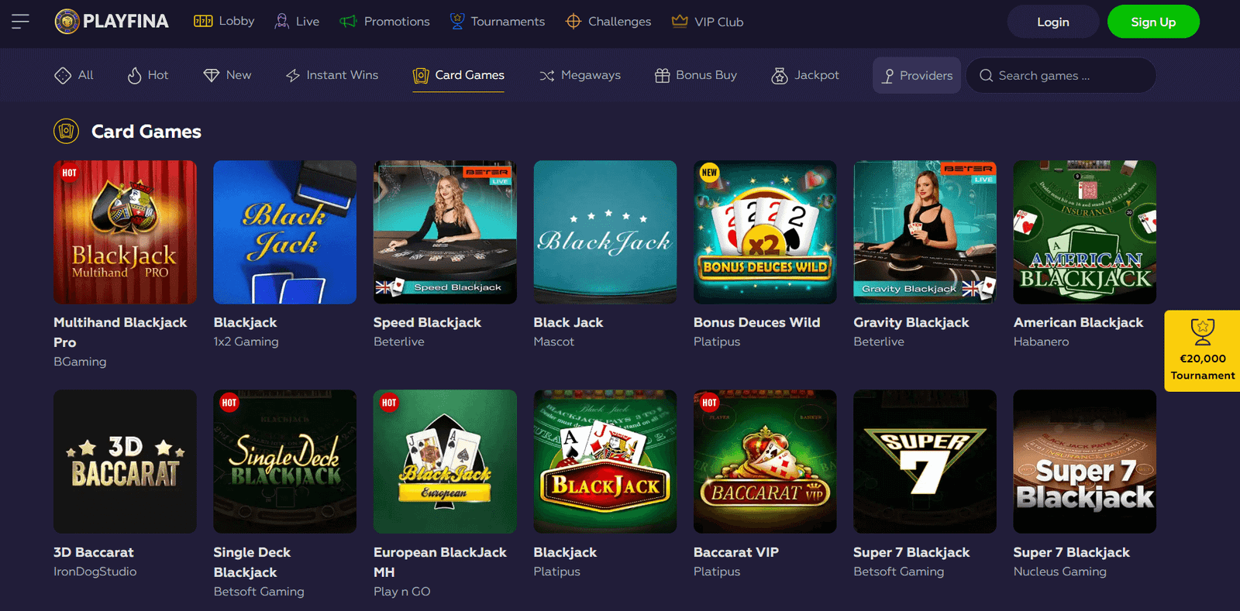Click the VIP Club crown icon
Viewport: 1240px width, 611px height.
680,21
